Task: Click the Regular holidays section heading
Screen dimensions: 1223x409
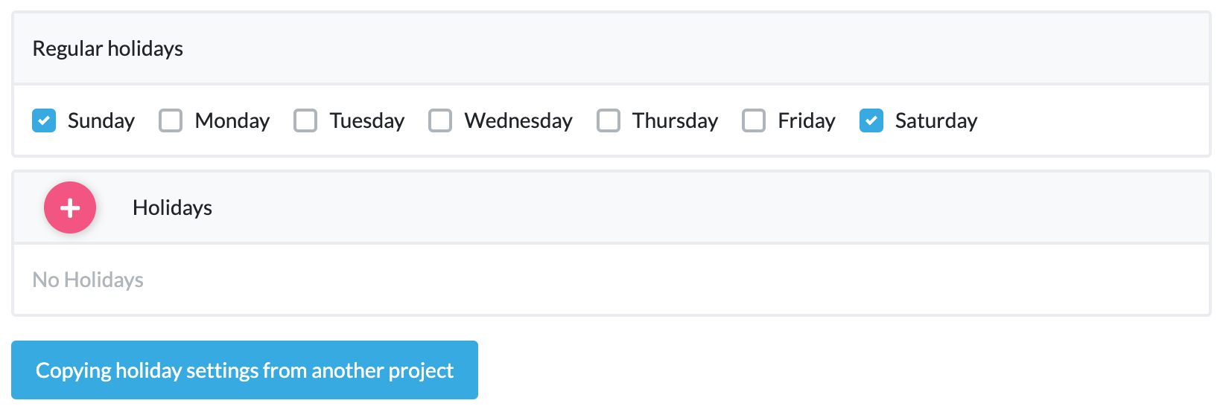Action: pos(108,49)
